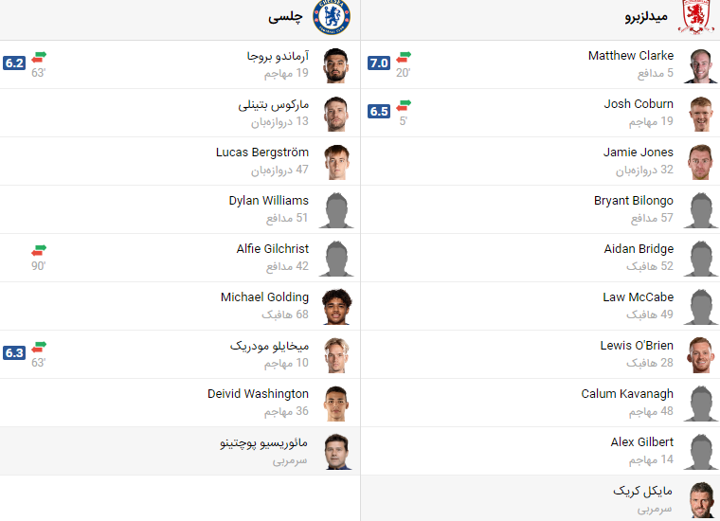
Task: Click substitution arrows icon for Matthew Clarke
Action: [x=404, y=57]
